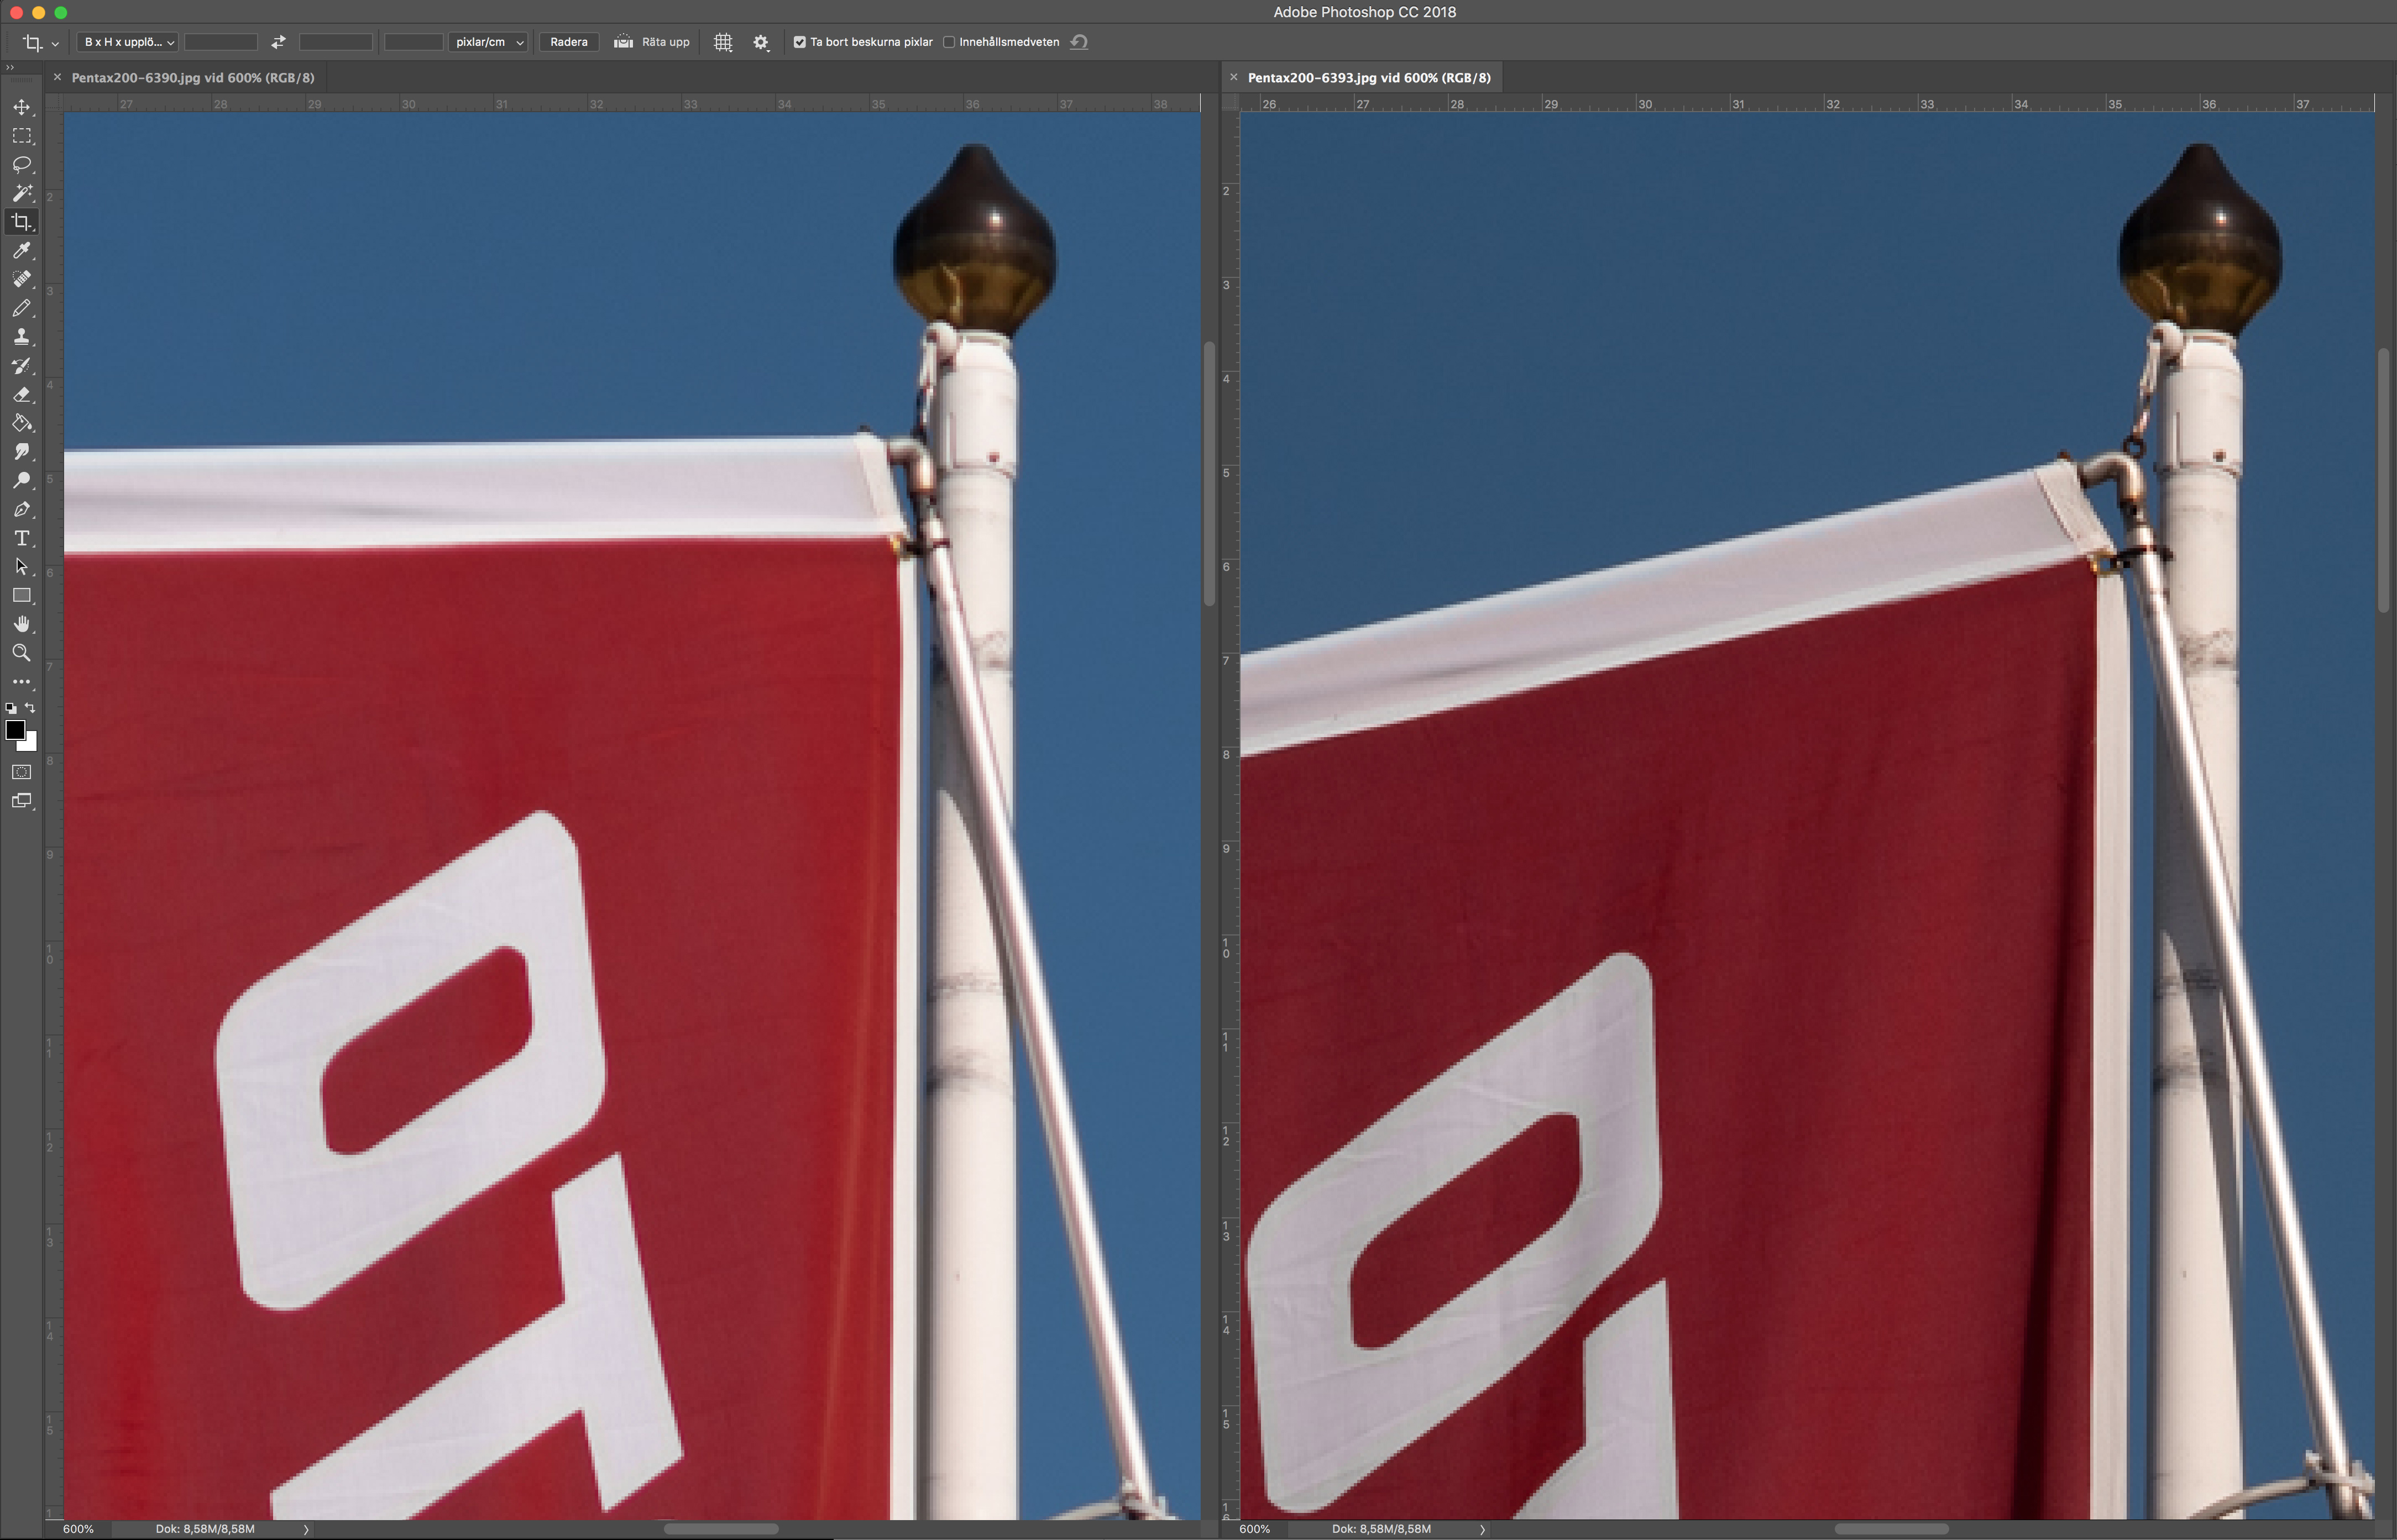Open the crop overlay grid options
The height and width of the screenshot is (1540, 2397).
click(723, 42)
